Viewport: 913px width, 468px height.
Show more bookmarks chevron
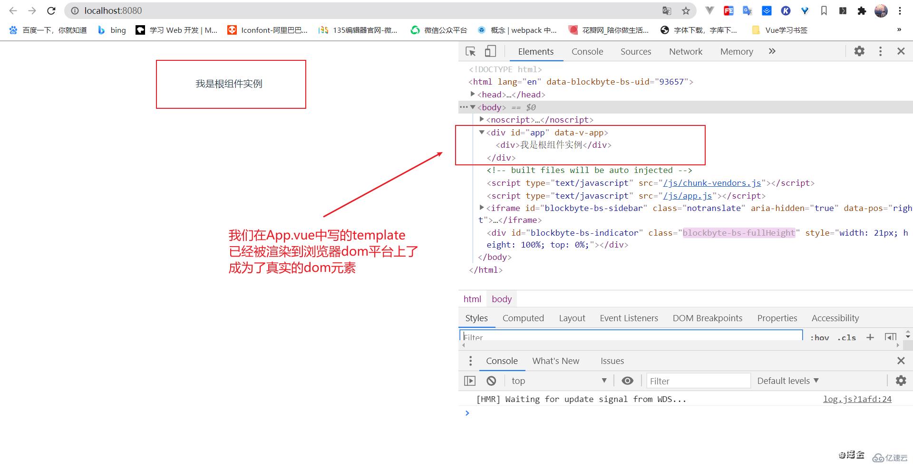899,29
